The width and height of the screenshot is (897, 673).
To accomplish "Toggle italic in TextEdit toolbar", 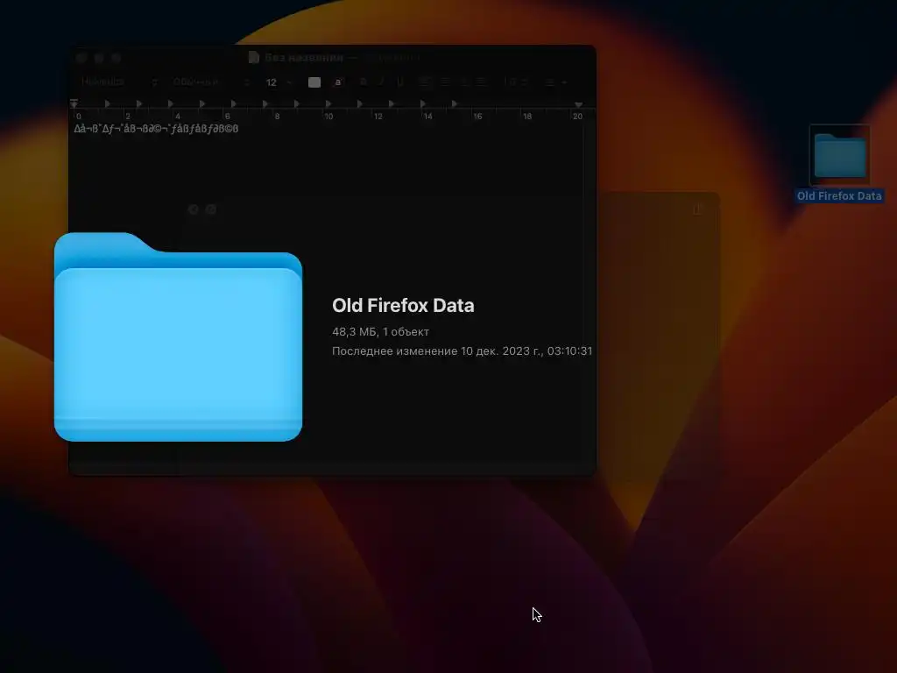I will [382, 82].
